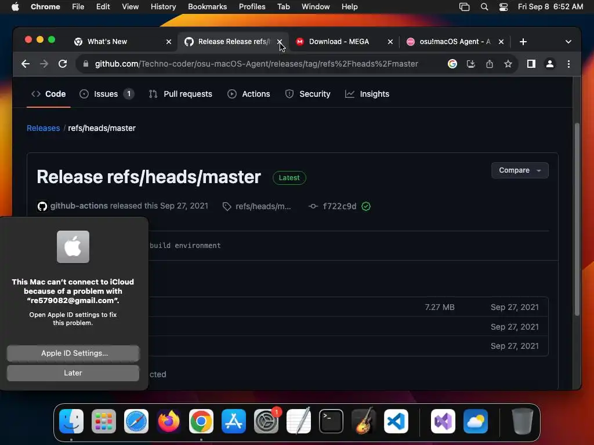Open a new tab with plus button
Image resolution: width=594 pixels, height=445 pixels.
coord(523,42)
